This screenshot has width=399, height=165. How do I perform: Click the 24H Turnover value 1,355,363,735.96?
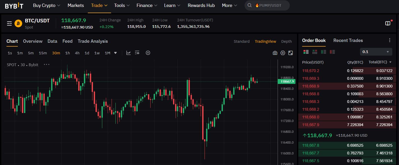pyautogui.click(x=193, y=27)
